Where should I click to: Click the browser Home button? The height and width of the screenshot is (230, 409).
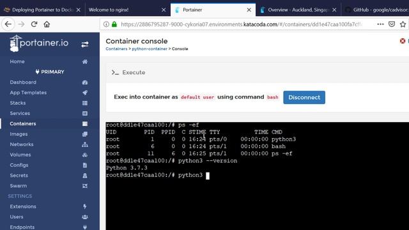point(47,24)
